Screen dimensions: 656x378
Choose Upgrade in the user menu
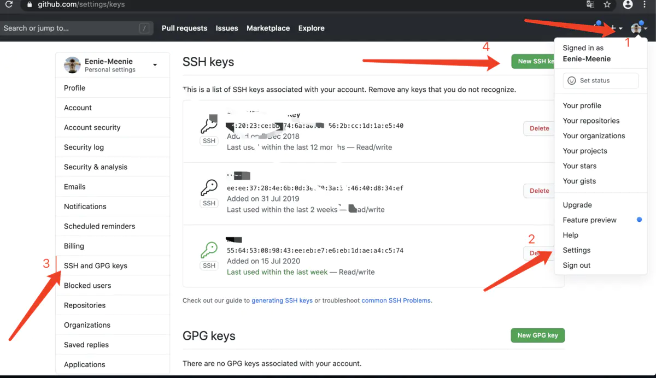click(577, 205)
